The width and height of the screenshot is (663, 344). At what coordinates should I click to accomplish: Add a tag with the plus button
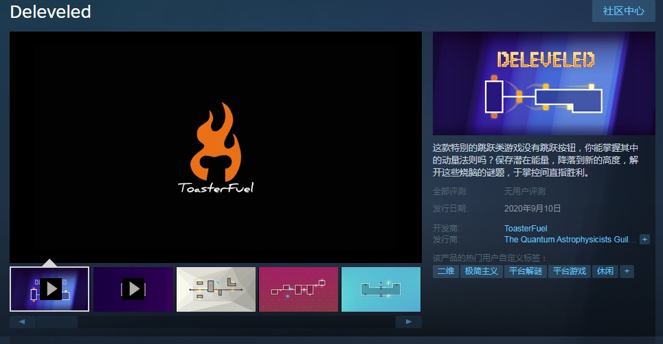(627, 271)
